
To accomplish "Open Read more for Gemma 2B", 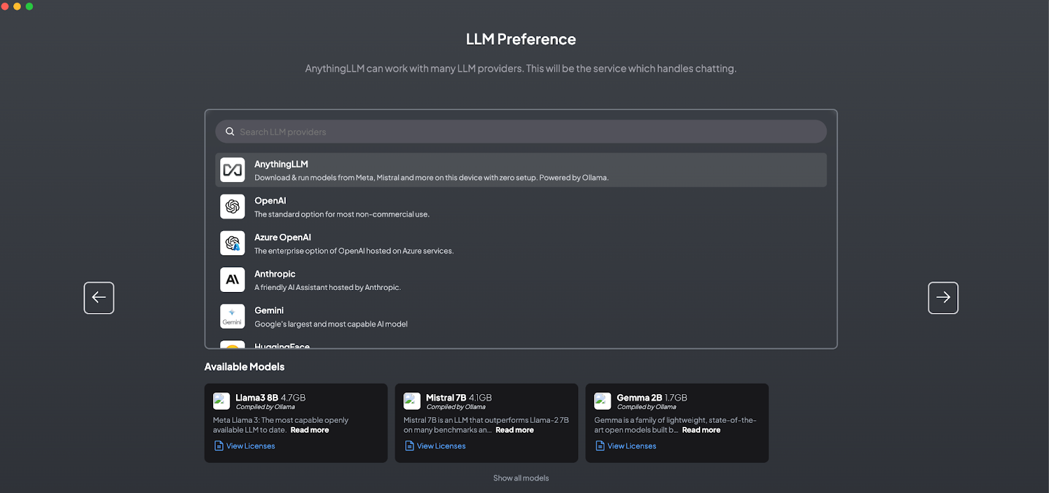I will click(x=701, y=430).
